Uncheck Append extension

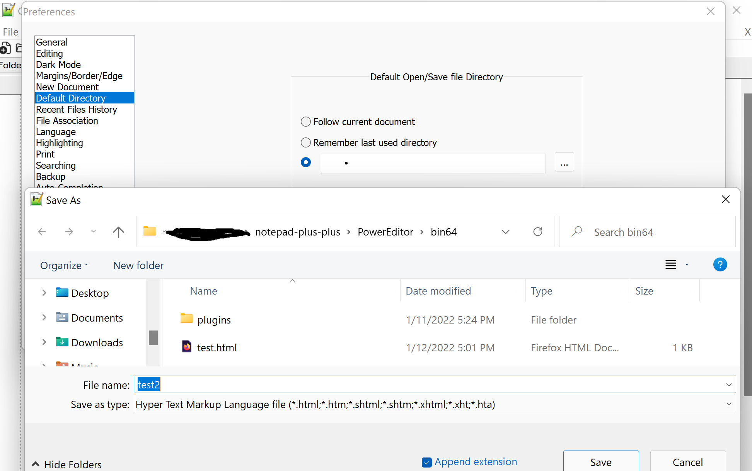pyautogui.click(x=426, y=462)
